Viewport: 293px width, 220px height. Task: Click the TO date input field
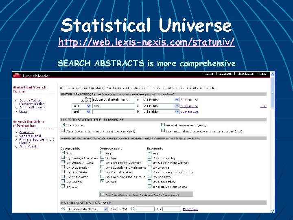172,209
